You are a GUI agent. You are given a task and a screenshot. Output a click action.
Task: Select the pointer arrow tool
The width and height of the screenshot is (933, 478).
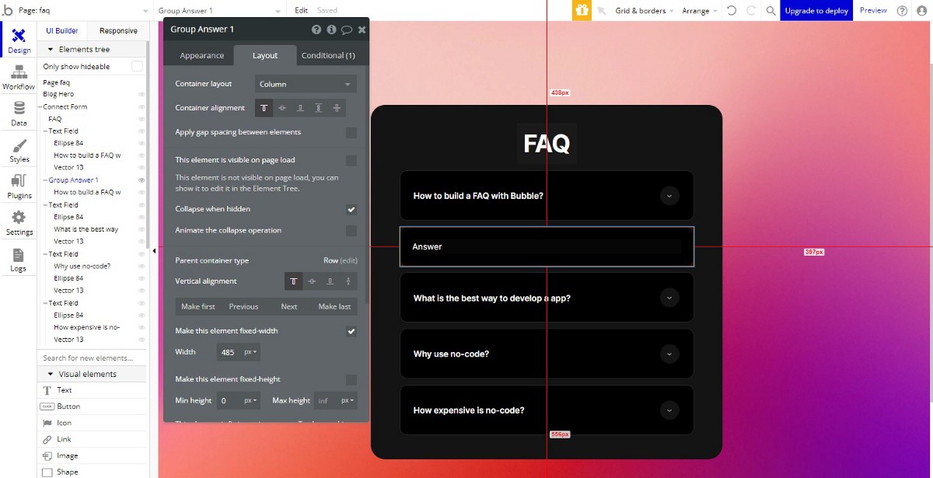click(x=602, y=11)
